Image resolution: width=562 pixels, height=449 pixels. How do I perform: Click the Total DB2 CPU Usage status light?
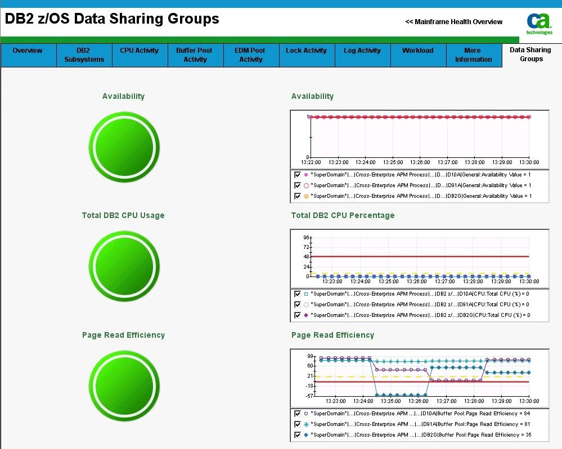[124, 266]
